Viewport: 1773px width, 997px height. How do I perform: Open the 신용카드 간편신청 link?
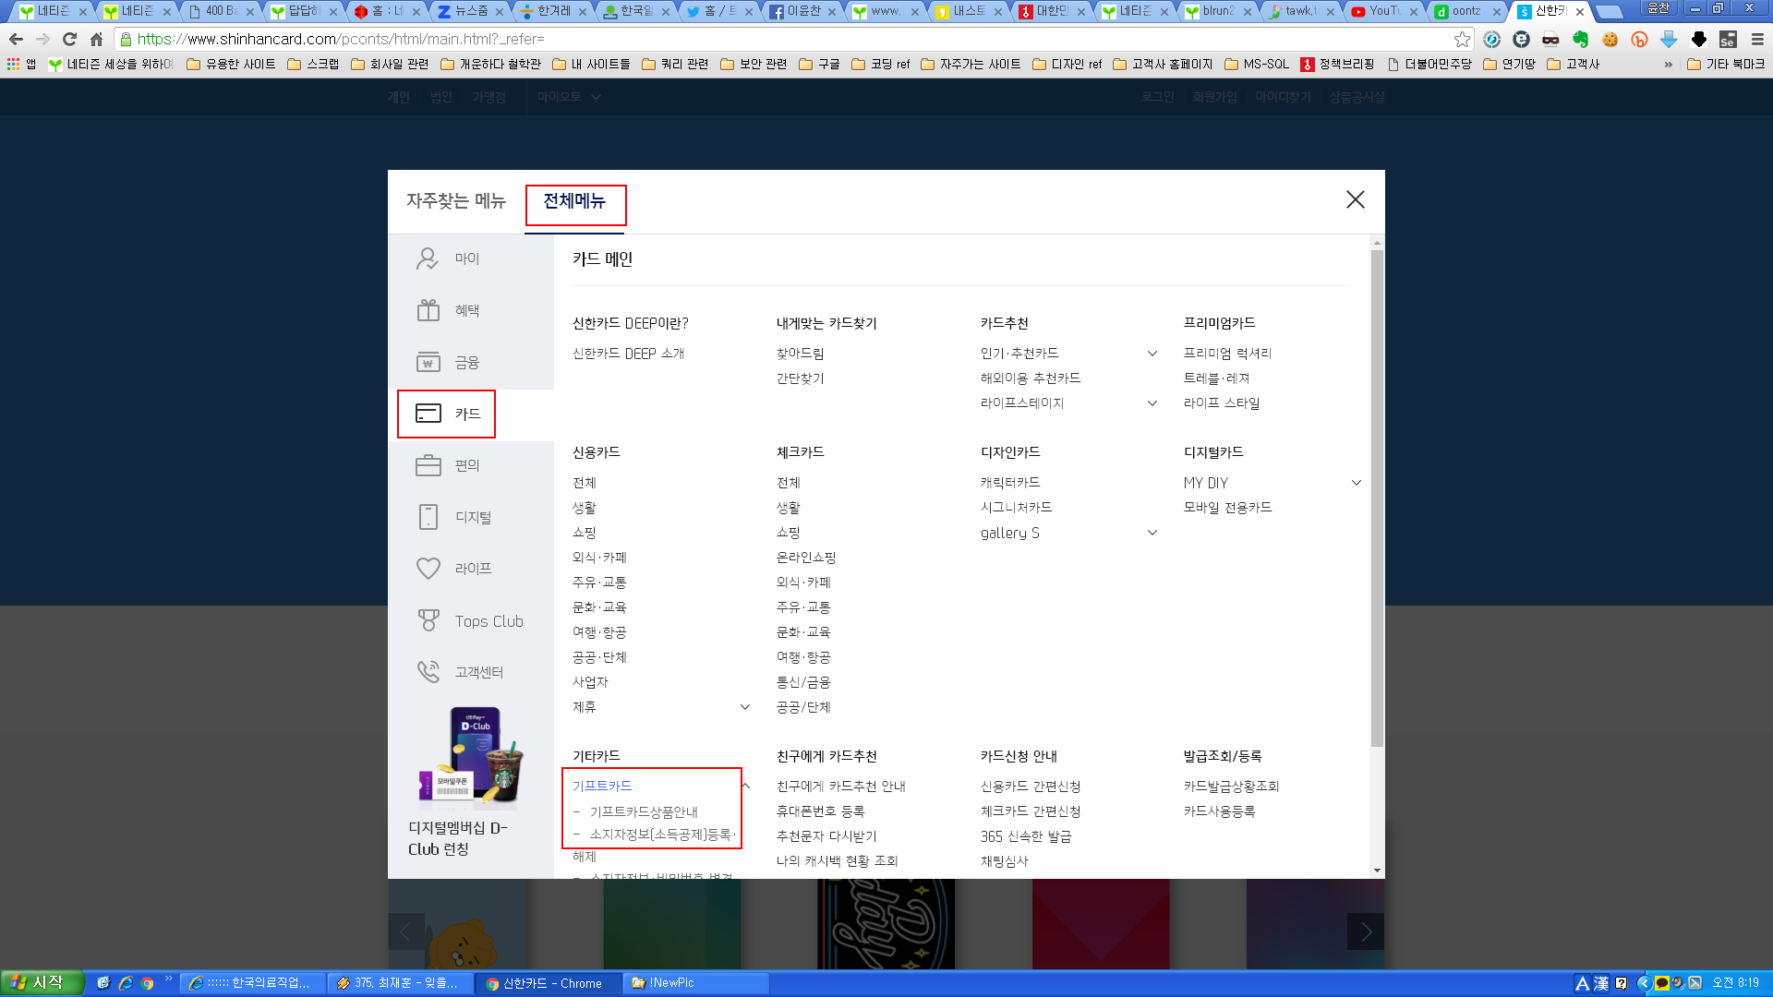tap(1031, 787)
